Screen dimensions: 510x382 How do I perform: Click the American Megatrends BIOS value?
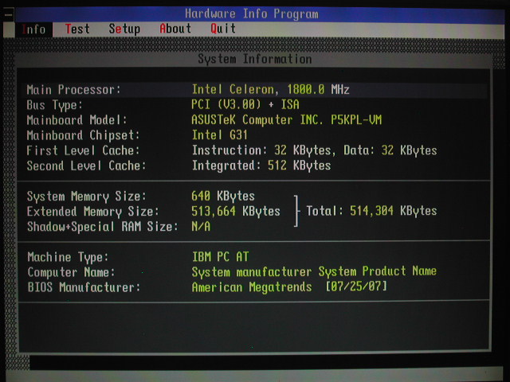point(252,287)
